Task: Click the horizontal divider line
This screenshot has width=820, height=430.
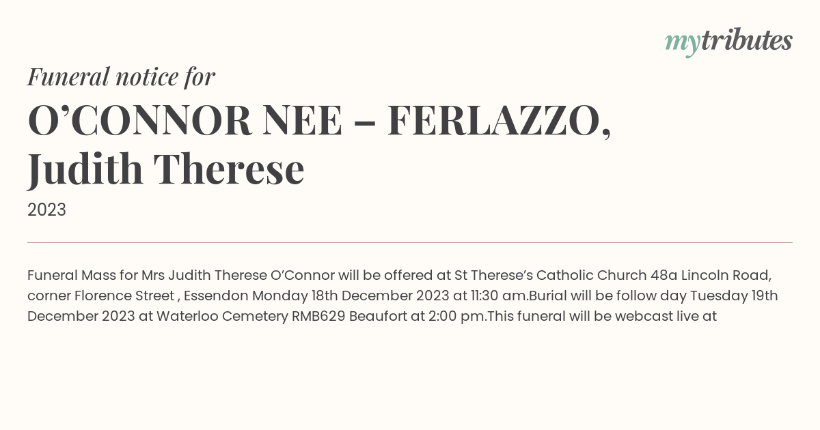Action: (410, 242)
